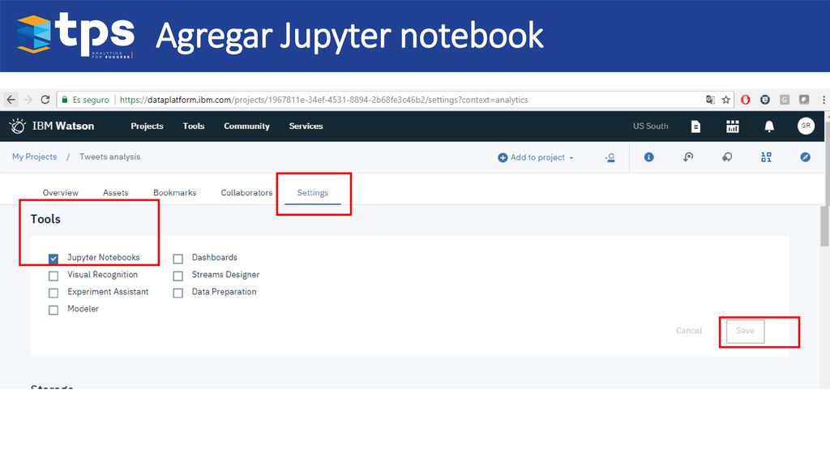Open the calendar chart icon in header
830x467 pixels.
[733, 126]
